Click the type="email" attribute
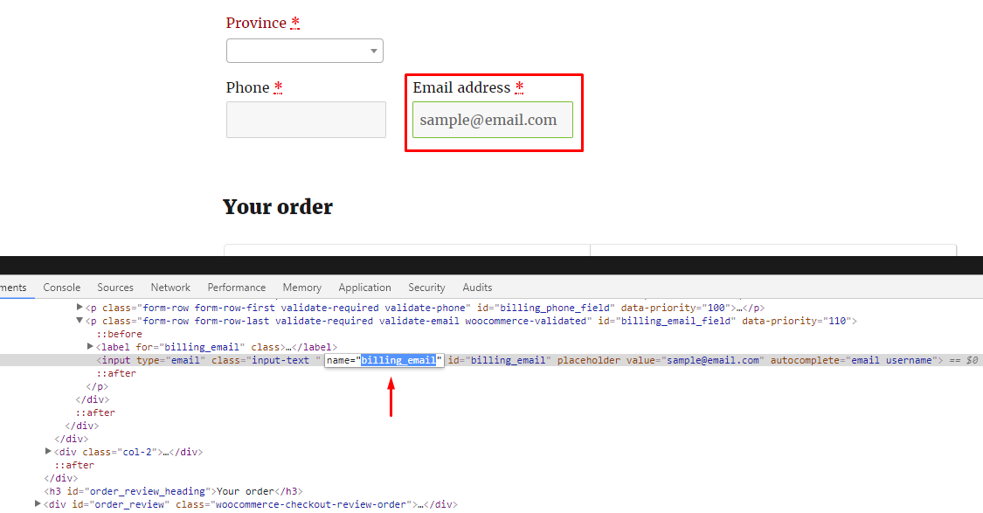This screenshot has width=983, height=513. [x=171, y=360]
